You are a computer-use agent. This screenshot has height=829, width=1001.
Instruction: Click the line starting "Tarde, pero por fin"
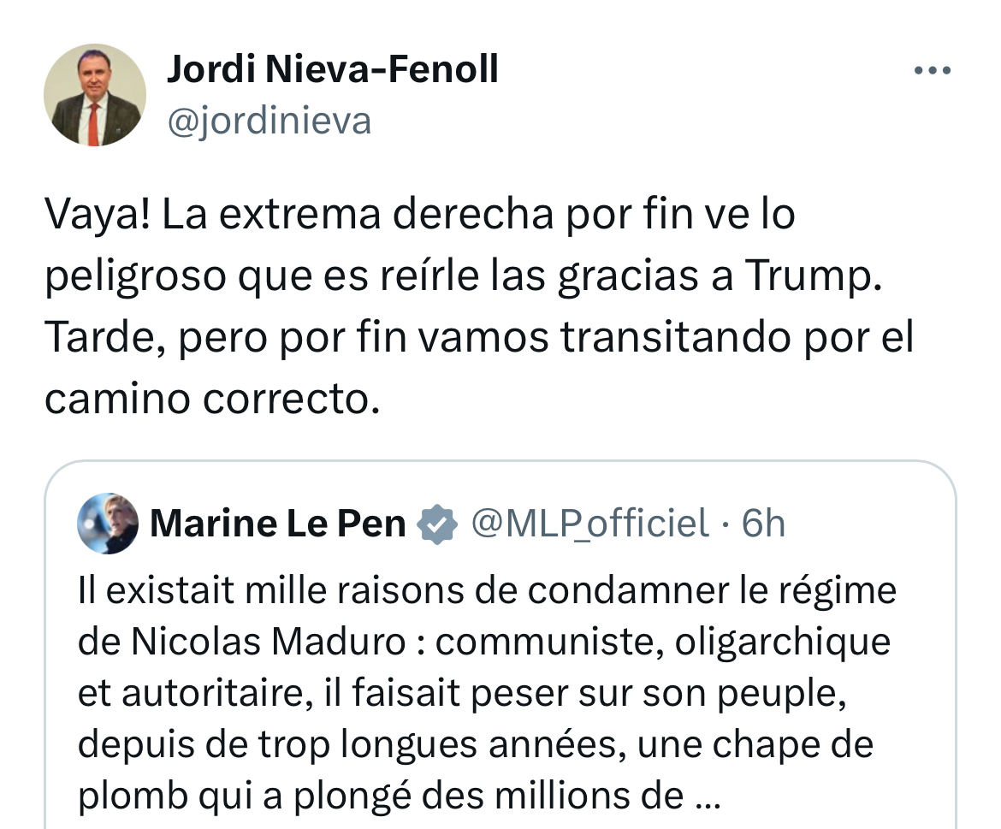pos(479,337)
